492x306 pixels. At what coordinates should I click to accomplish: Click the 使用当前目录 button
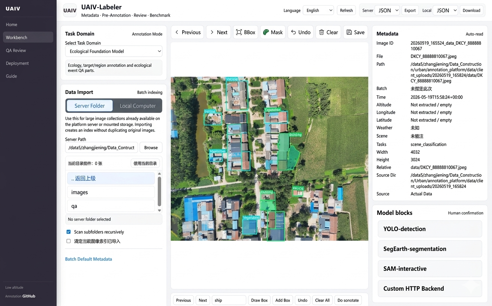(145, 163)
